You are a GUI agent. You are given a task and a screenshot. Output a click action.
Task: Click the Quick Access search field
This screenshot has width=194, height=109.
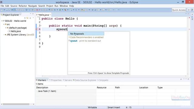pyautogui.click(x=179, y=10)
